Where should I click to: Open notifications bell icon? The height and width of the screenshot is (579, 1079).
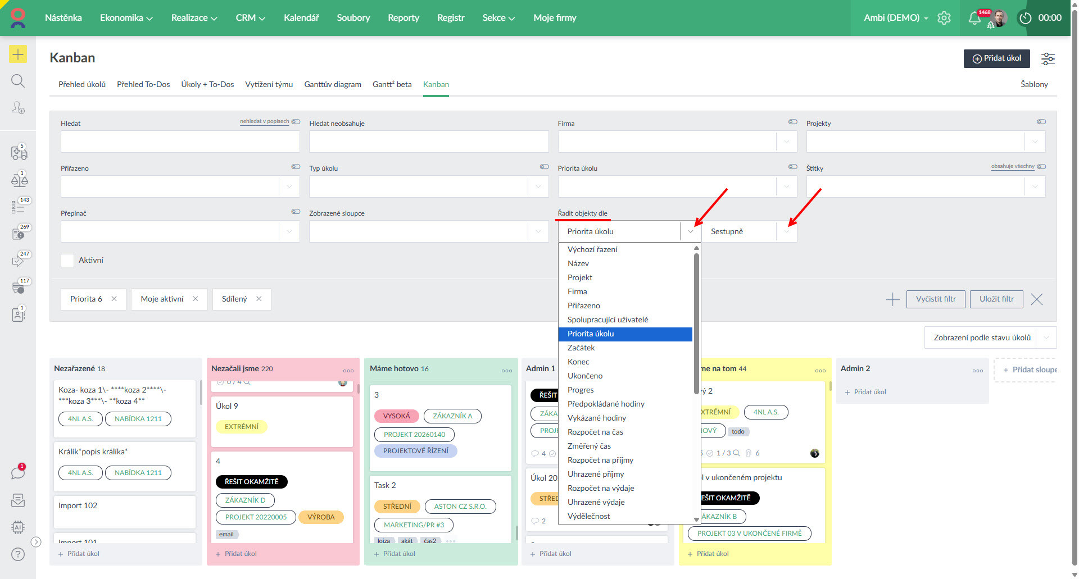pyautogui.click(x=974, y=19)
